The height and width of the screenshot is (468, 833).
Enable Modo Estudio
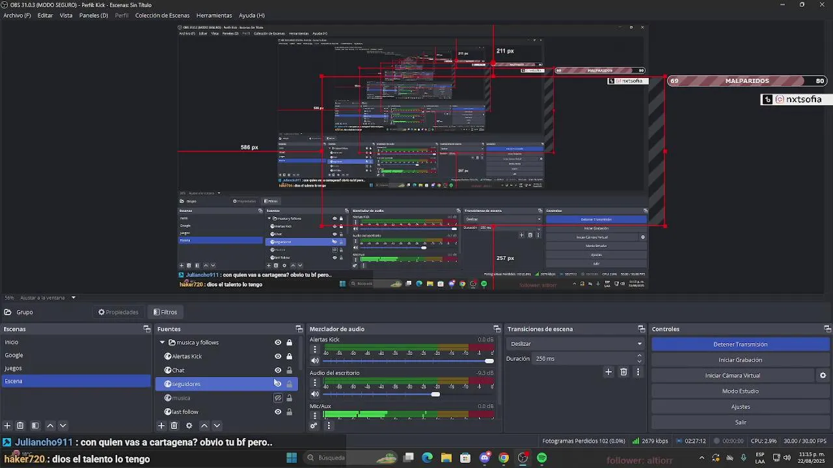(741, 391)
